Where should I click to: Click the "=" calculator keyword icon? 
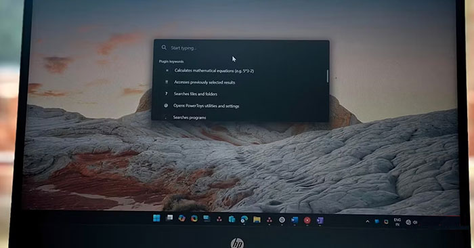(167, 70)
